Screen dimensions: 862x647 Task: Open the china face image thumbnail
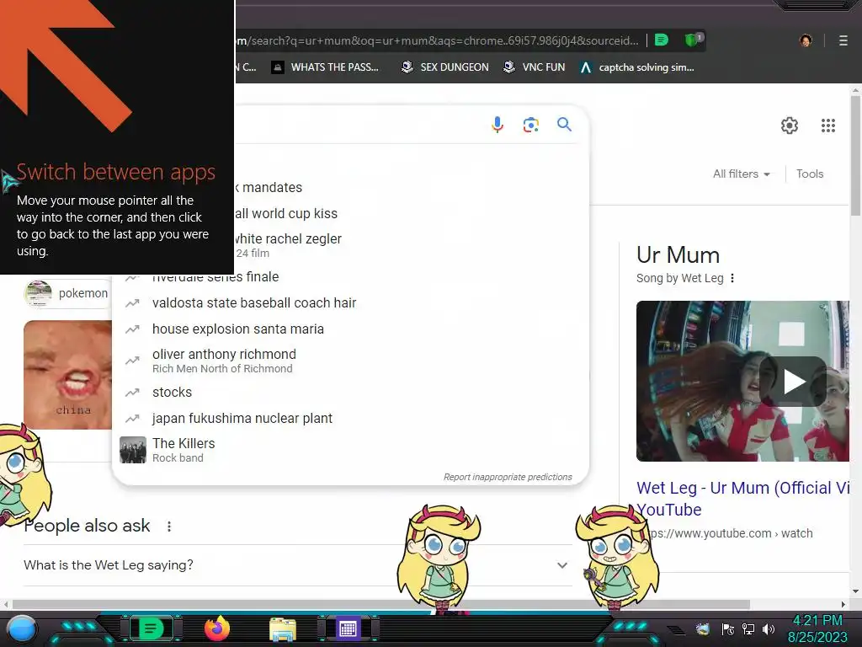[x=67, y=375]
